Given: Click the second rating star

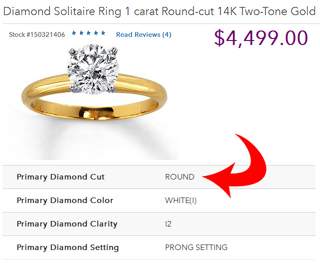Looking at the screenshot, I should (x=81, y=33).
